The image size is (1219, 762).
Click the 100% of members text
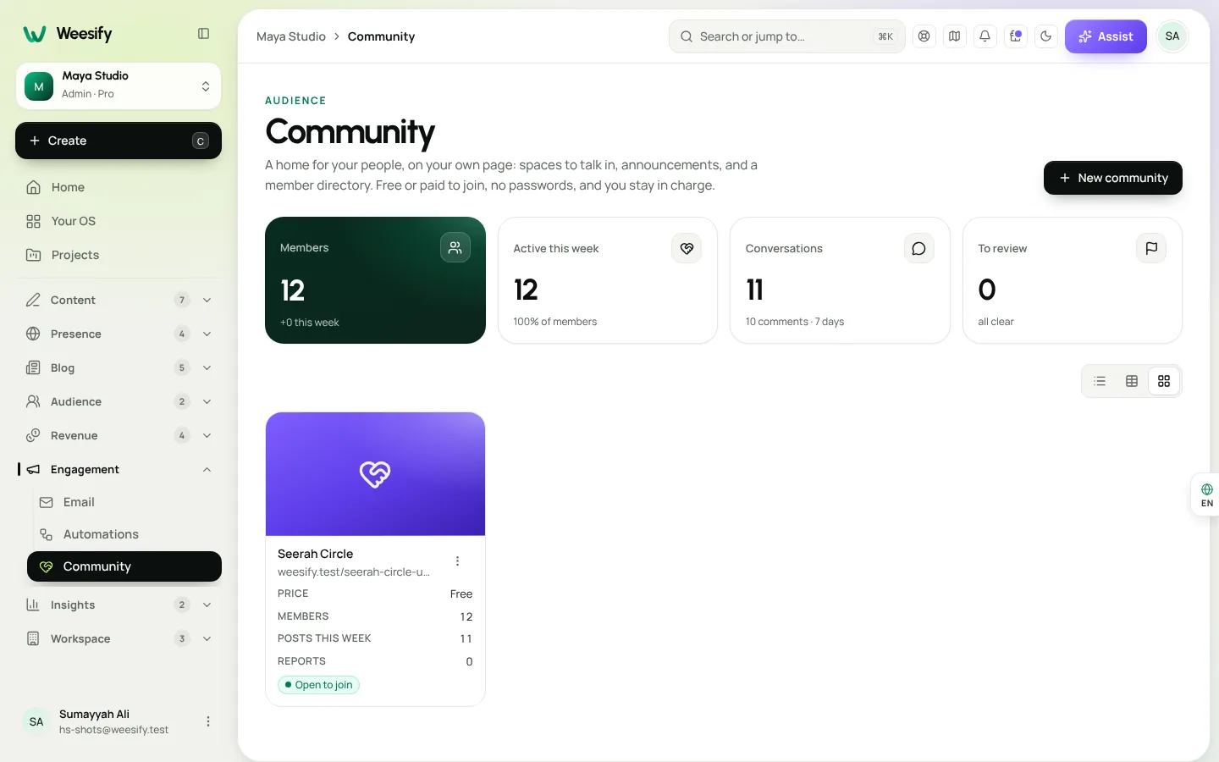(555, 322)
